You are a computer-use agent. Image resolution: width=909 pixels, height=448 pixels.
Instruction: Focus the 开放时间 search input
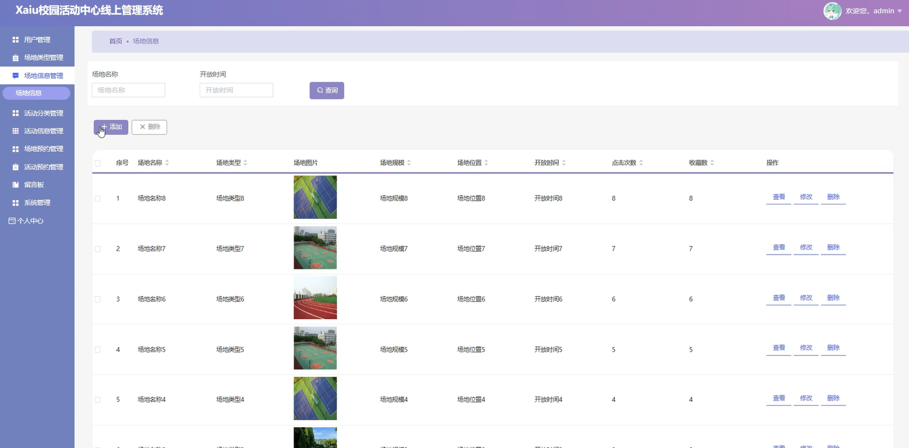coord(236,90)
